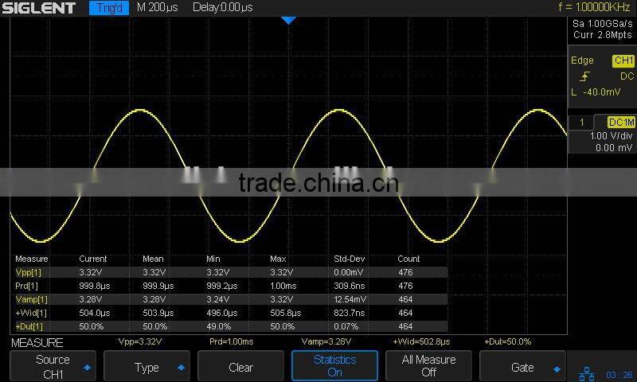Open the Source CH1 selector
This screenshot has width=637, height=382.
[53, 366]
